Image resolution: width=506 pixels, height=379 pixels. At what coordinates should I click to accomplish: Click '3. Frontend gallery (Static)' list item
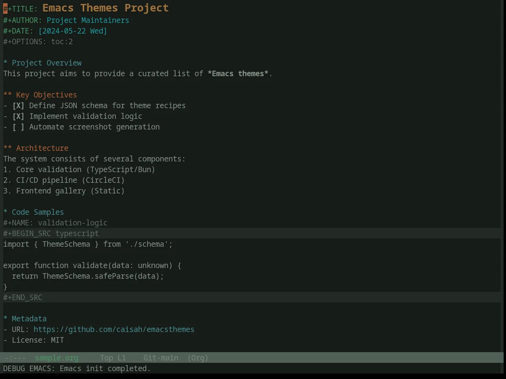click(x=64, y=191)
